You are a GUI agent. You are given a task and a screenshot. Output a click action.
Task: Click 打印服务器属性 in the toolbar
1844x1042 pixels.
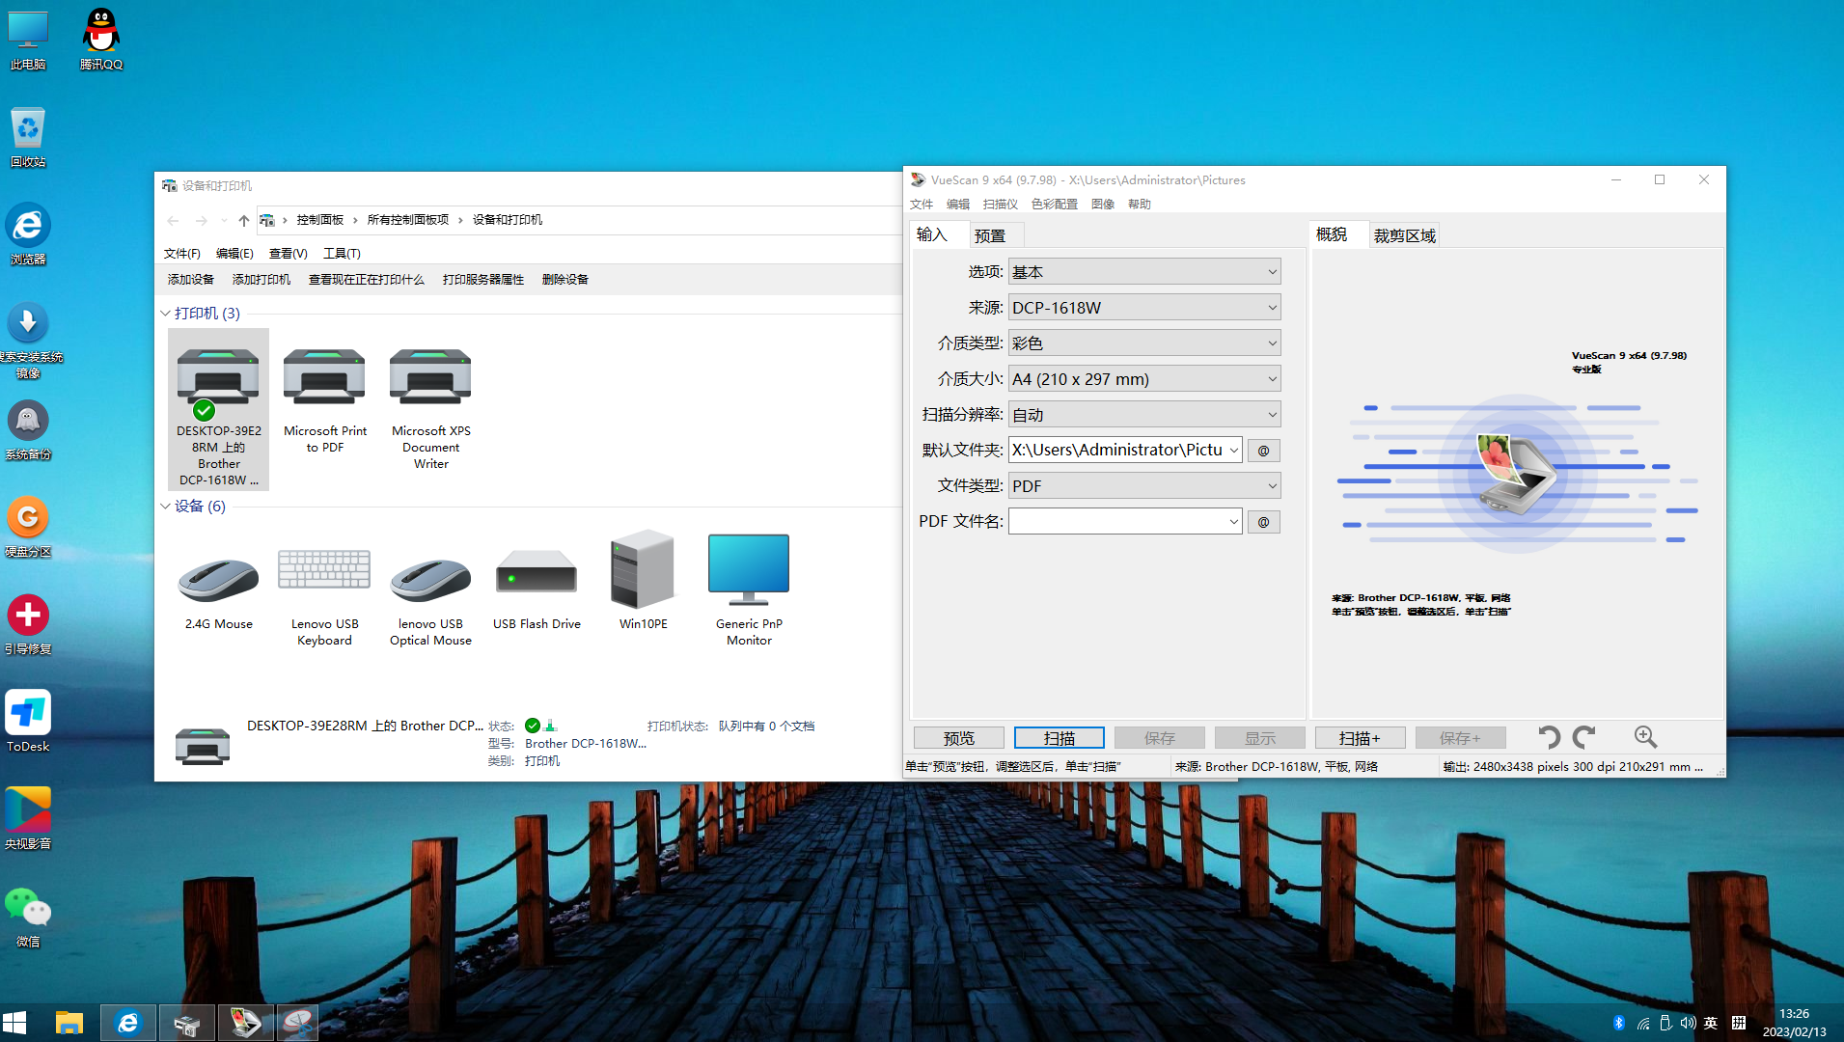tap(483, 280)
